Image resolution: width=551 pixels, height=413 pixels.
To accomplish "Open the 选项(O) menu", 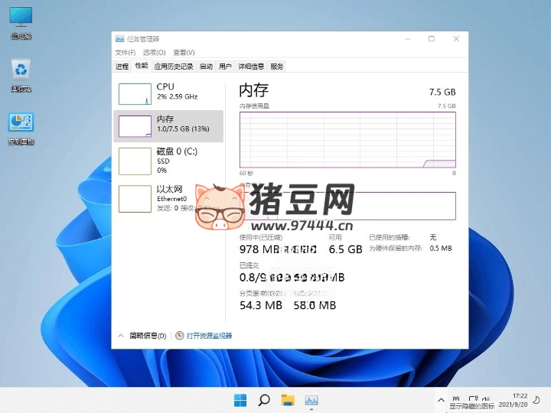I will pyautogui.click(x=154, y=53).
